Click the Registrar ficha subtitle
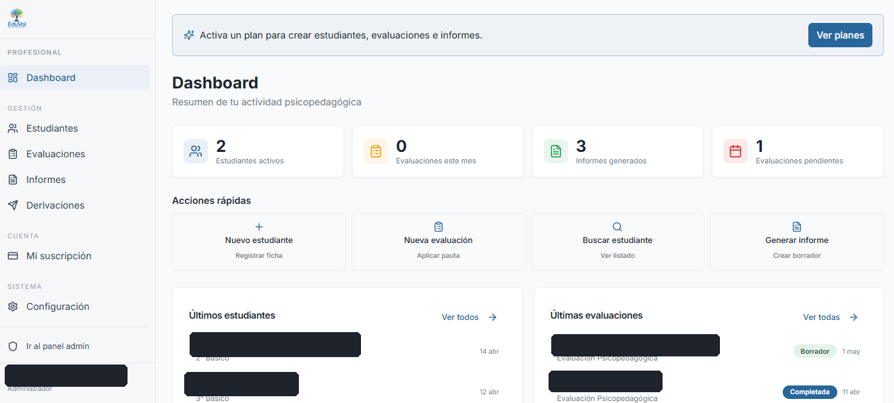 [259, 256]
